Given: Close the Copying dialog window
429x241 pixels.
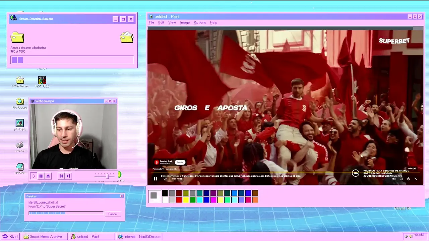Looking at the screenshot, I should pyautogui.click(x=122, y=196).
